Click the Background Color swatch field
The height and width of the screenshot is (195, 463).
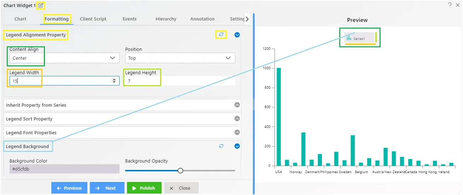[x=64, y=169]
